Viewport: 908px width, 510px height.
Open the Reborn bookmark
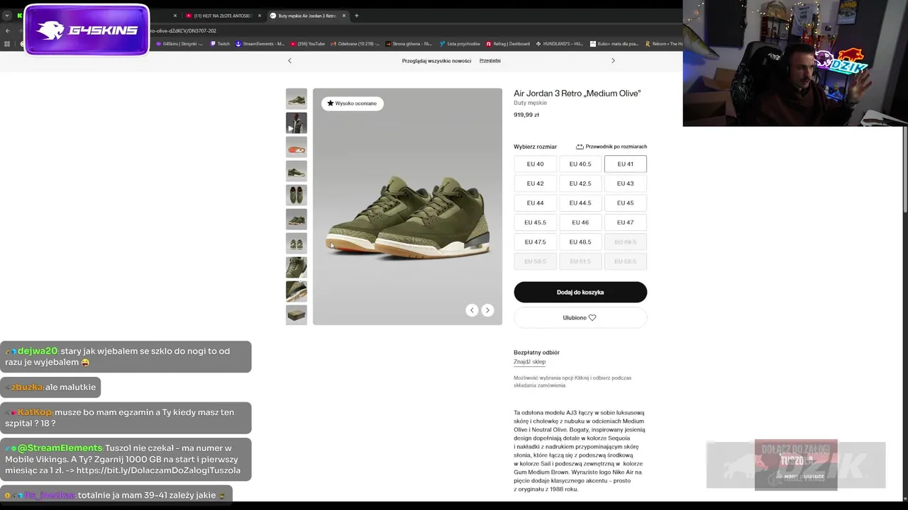click(x=664, y=44)
